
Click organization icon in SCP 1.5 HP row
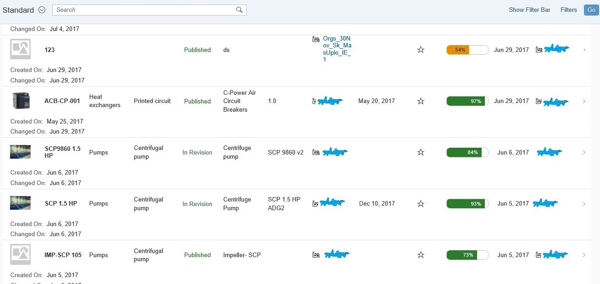point(315,203)
